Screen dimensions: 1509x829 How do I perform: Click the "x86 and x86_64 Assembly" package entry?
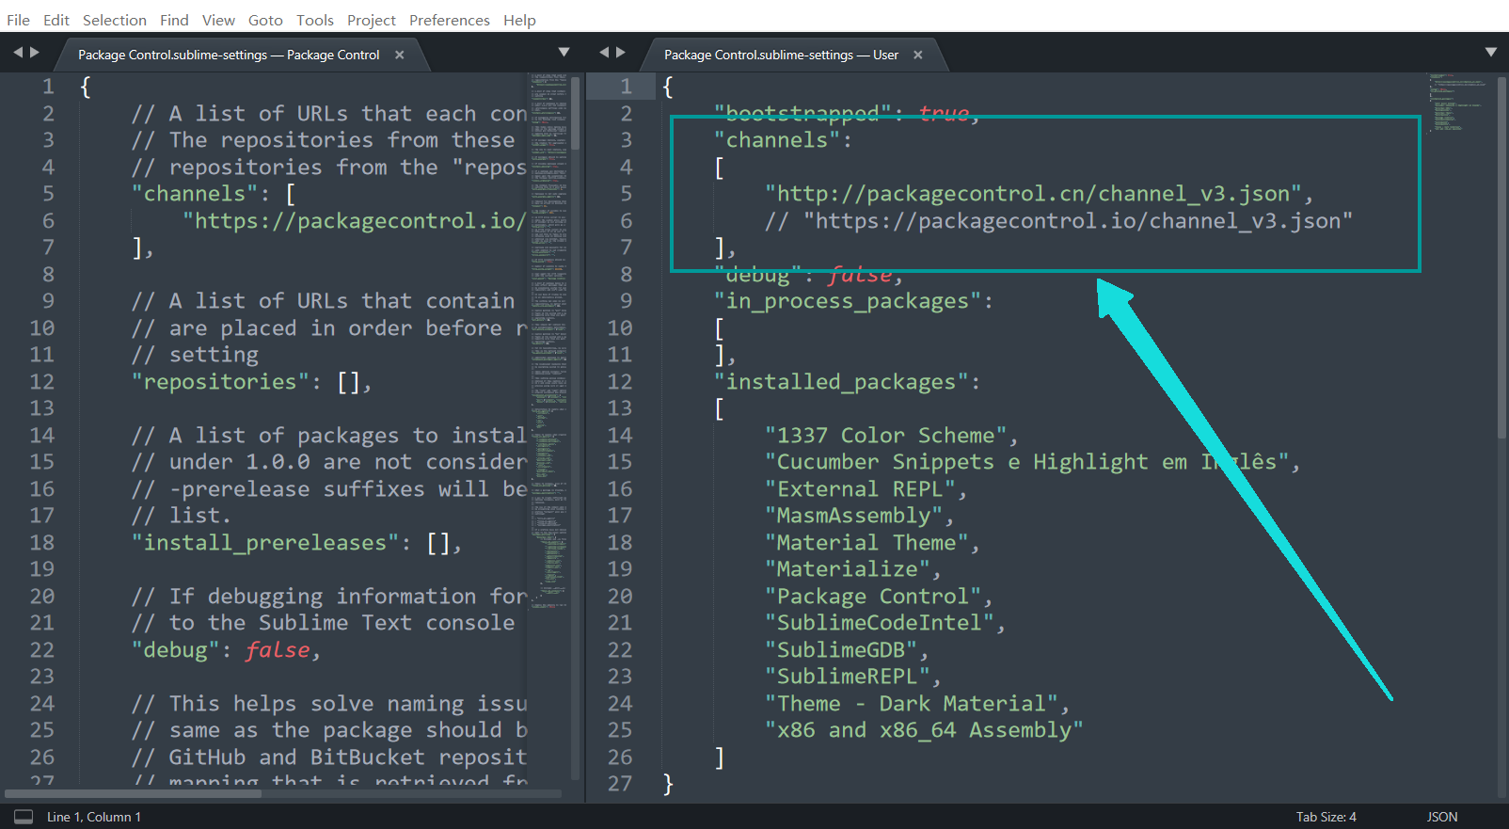924,730
